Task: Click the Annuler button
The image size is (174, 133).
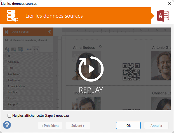Action: 156,125
